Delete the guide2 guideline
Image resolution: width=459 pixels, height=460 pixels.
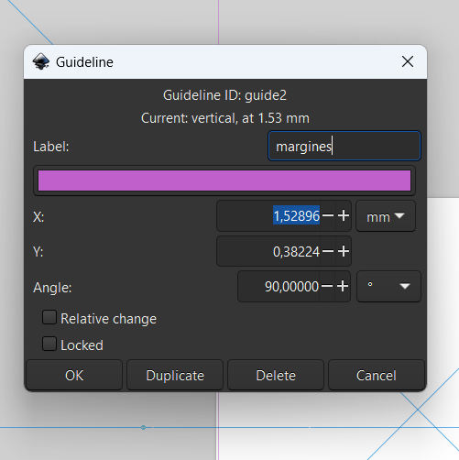(x=276, y=375)
